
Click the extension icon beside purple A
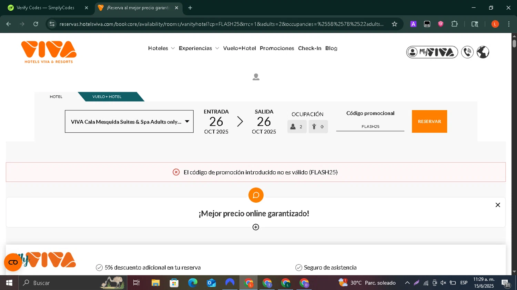(x=427, y=24)
